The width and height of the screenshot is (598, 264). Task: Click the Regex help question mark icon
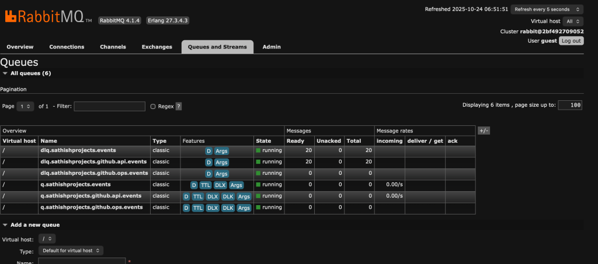(179, 107)
